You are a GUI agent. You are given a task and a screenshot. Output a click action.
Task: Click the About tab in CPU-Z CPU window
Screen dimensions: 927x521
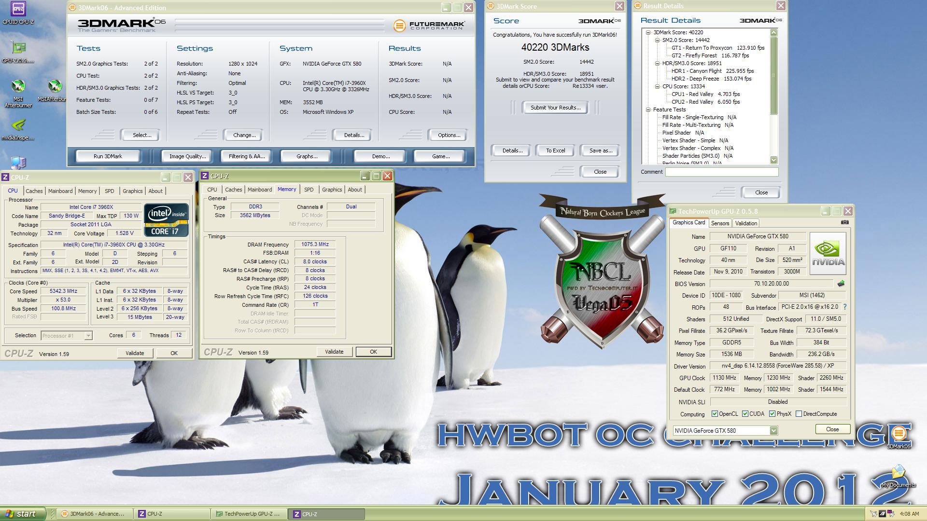click(155, 191)
